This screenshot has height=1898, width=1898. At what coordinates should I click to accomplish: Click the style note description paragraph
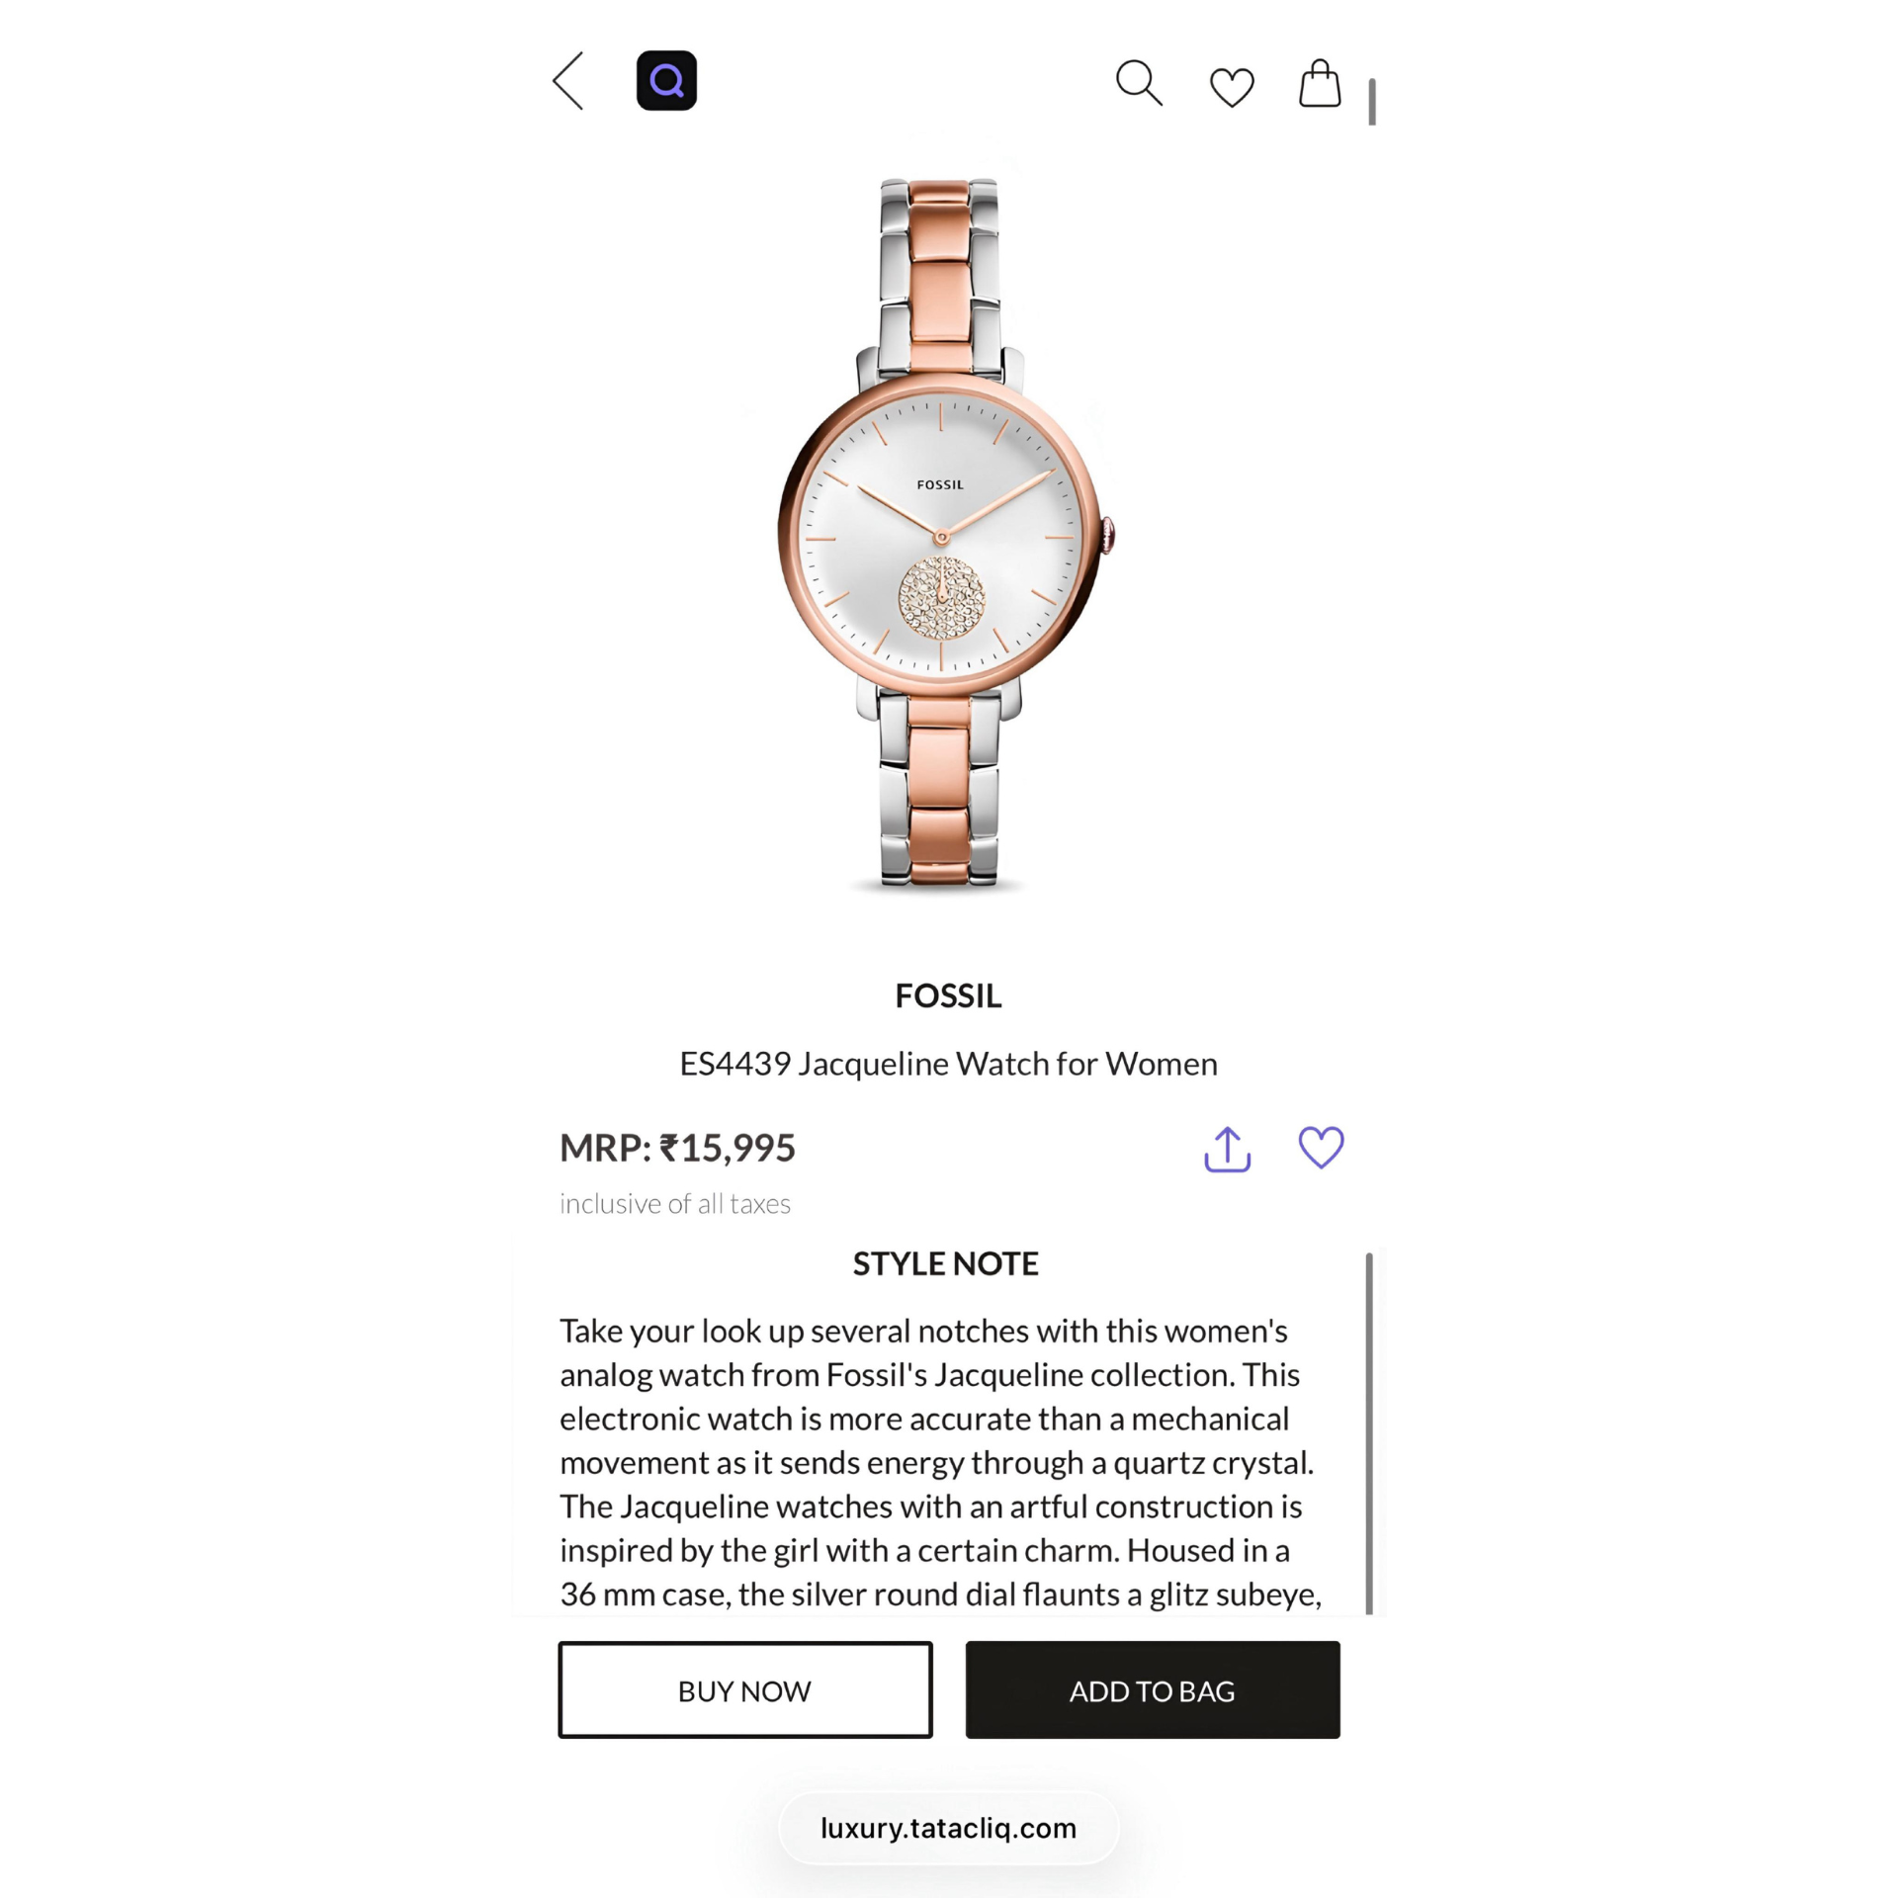(x=939, y=1462)
